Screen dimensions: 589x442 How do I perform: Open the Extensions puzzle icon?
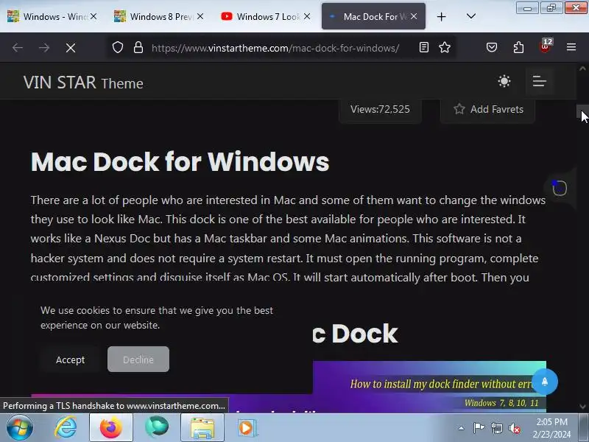pos(518,47)
